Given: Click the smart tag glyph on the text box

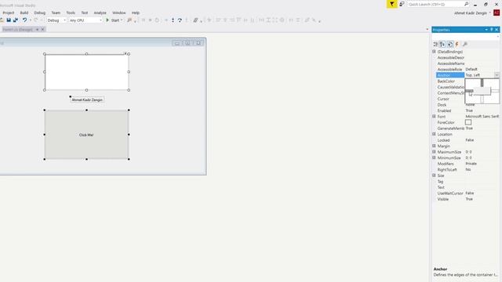Looking at the screenshot, I should pos(125,53).
